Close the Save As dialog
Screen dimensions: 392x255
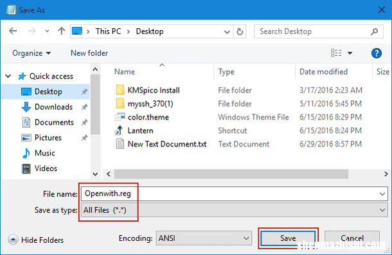coord(382,10)
